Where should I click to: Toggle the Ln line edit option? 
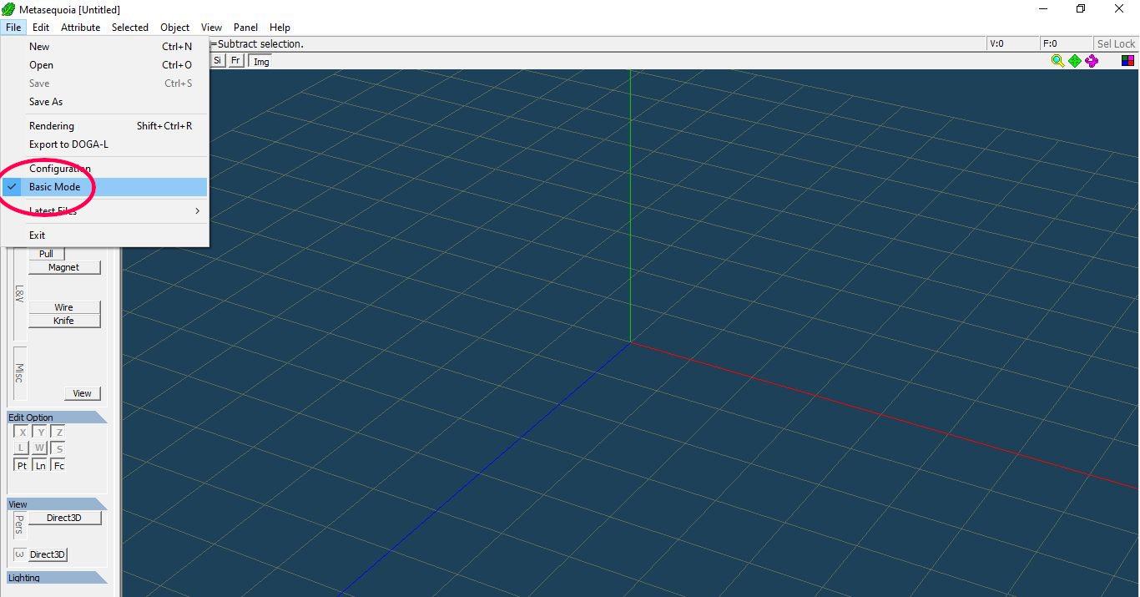40,465
